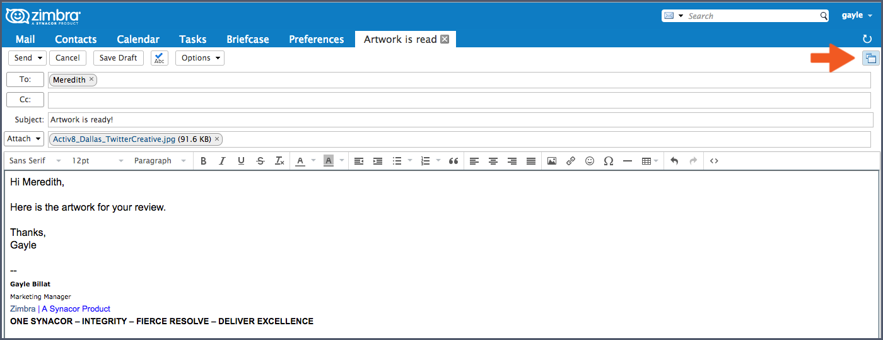Increase paragraph indent

378,161
